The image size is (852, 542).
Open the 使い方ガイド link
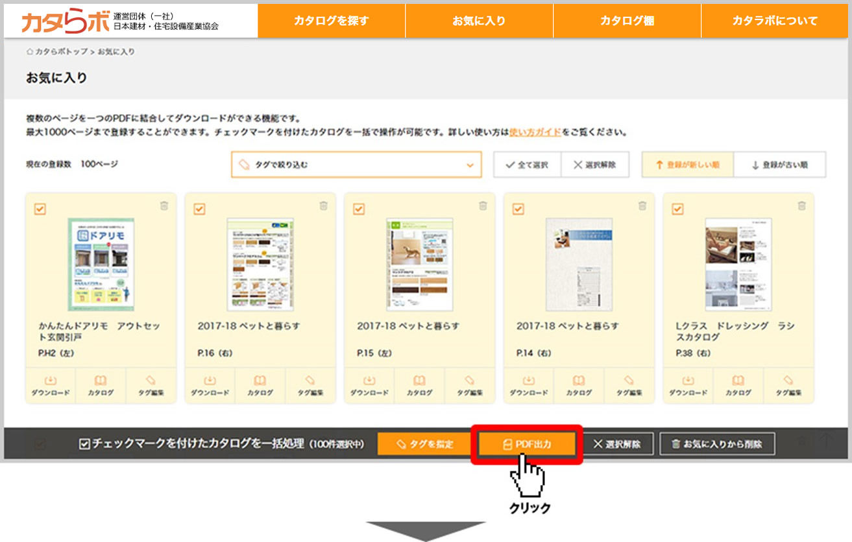[535, 132]
